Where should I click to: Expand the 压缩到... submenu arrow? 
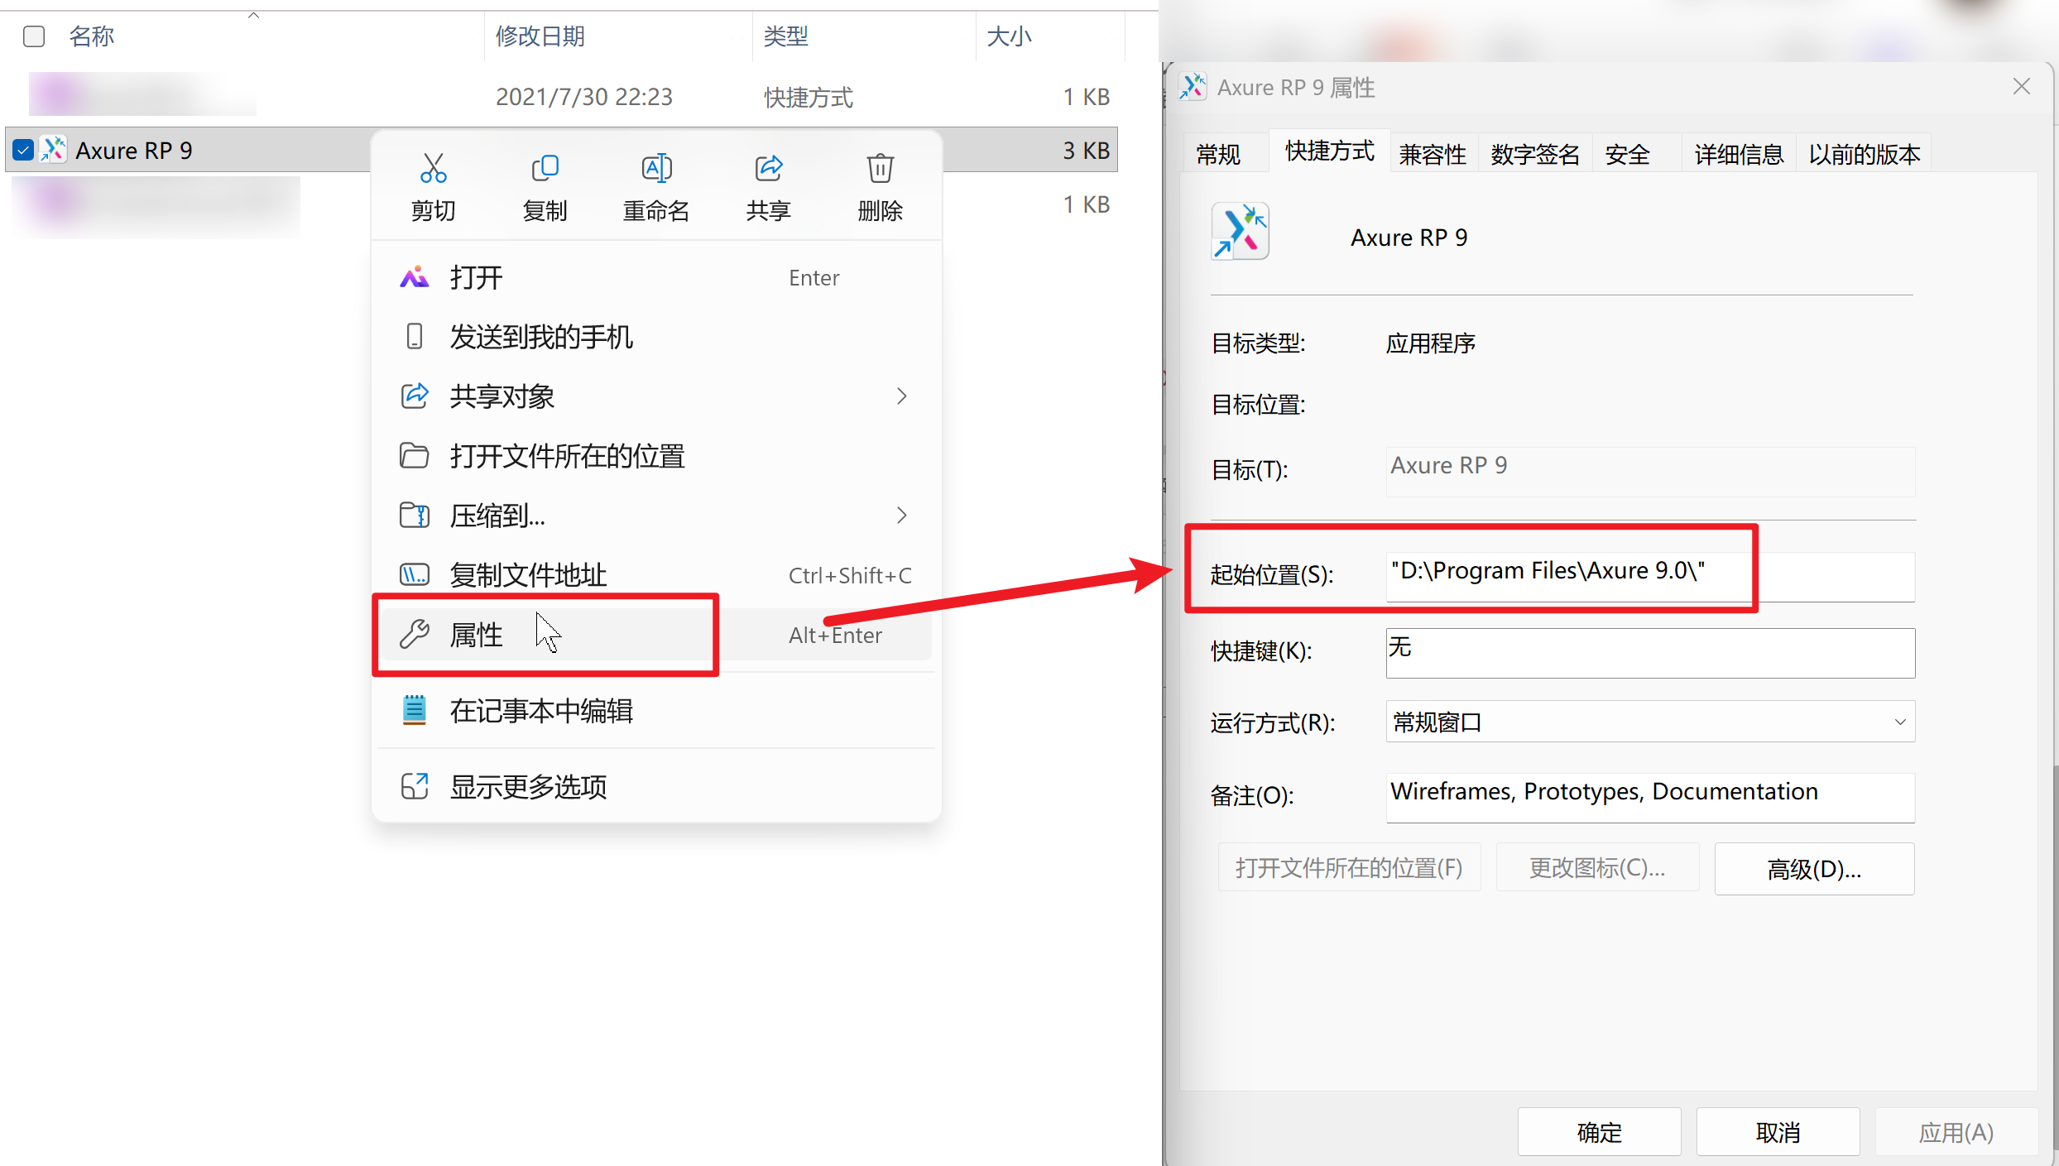coord(902,516)
